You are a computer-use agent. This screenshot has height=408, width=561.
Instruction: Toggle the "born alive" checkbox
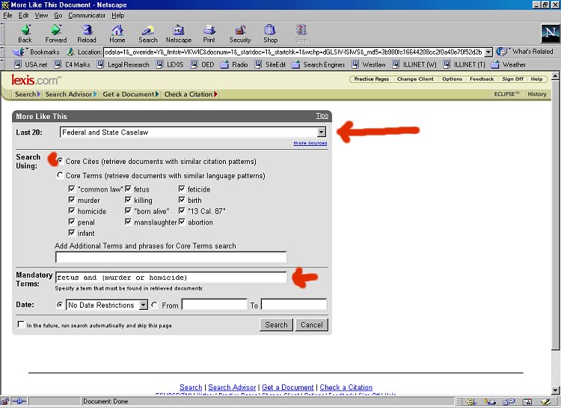click(128, 211)
